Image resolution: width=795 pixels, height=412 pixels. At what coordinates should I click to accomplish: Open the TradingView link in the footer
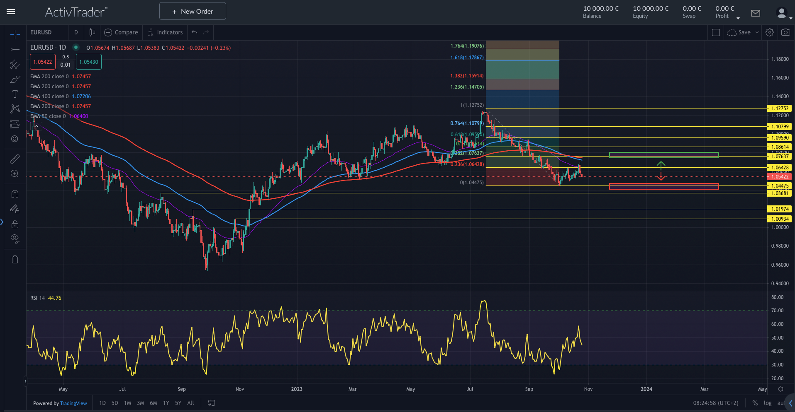73,403
